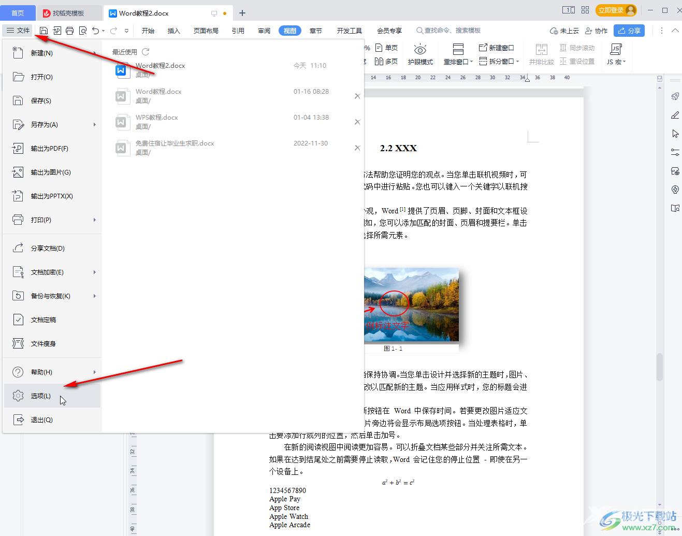Select 文档定稿 menu entry
The height and width of the screenshot is (536, 682).
pyautogui.click(x=52, y=320)
